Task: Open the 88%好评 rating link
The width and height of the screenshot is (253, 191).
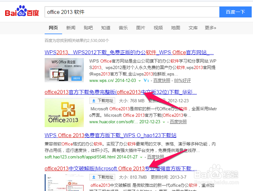Action: tap(182, 80)
